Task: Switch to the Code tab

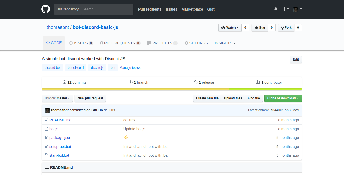Action: [54, 43]
